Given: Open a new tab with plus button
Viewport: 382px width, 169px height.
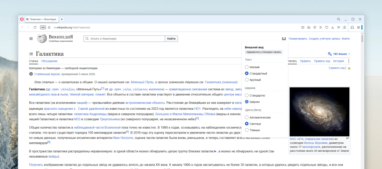Looking at the screenshot, I should (x=62, y=19).
